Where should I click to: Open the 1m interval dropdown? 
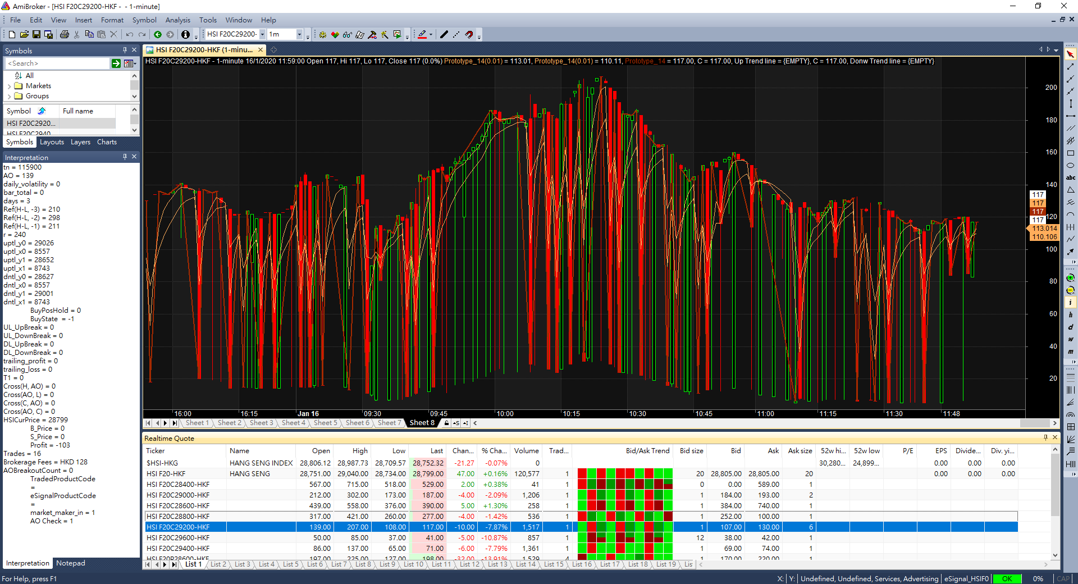[299, 34]
